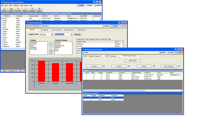Click help icon beside Exclude button
The image size is (205, 117).
click(104, 66)
